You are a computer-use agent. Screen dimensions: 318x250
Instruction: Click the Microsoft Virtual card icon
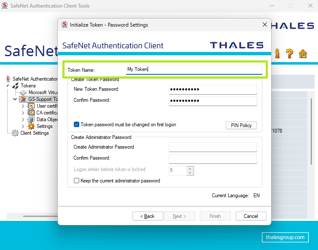[x=23, y=92]
